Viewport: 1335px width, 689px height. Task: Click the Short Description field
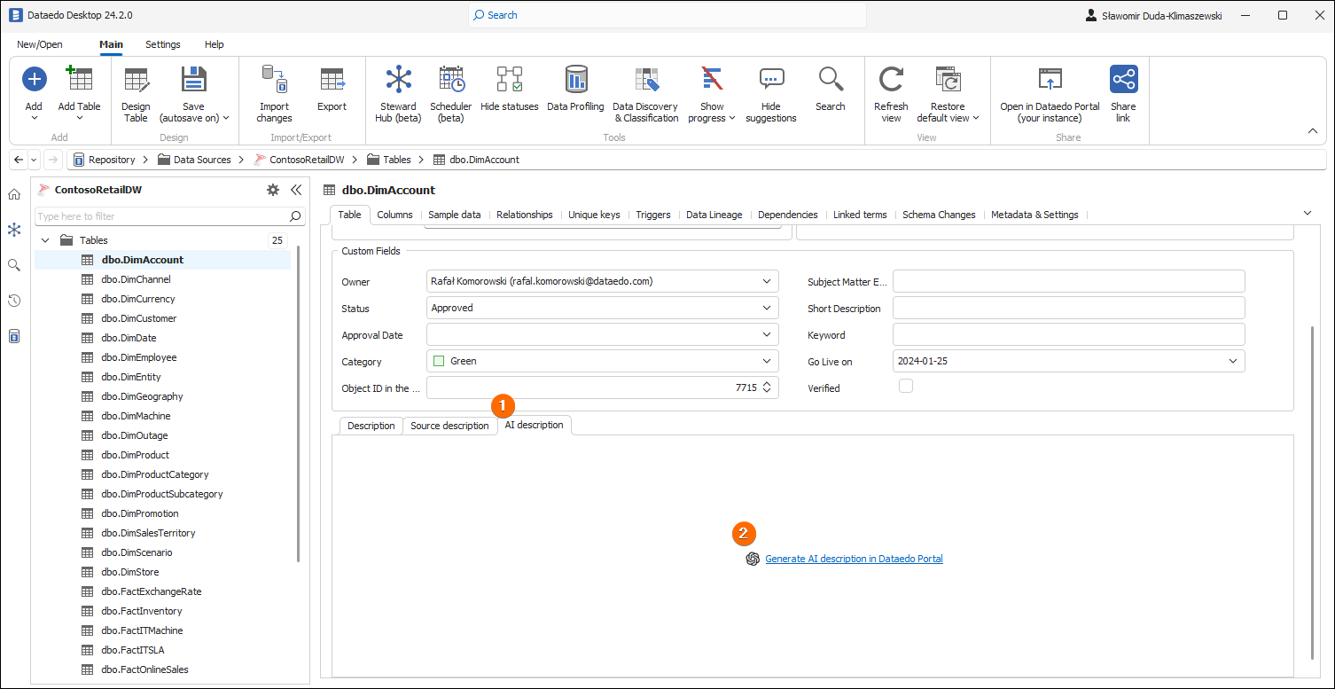[1068, 308]
